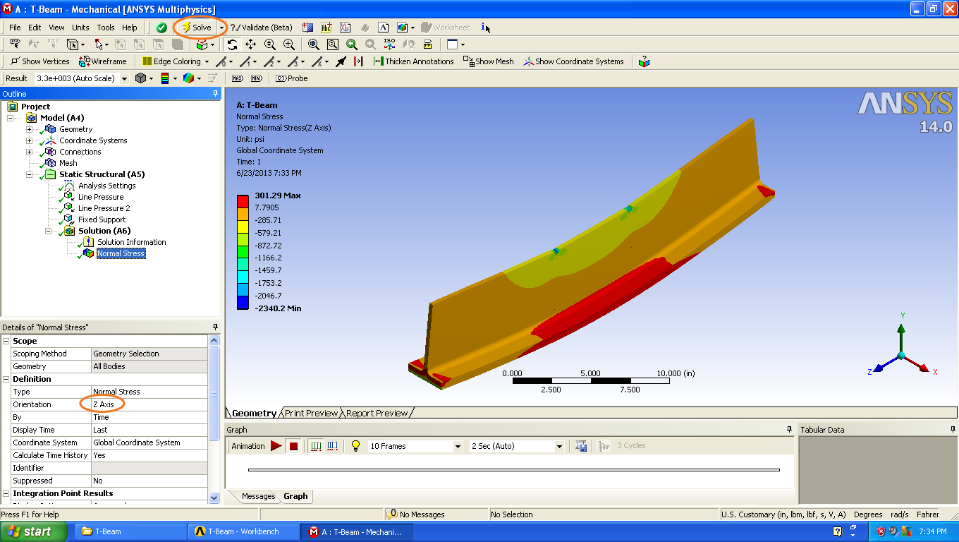This screenshot has width=959, height=542.
Task: Switch to the Messages tab
Action: [x=258, y=496]
